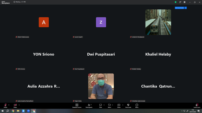
Task: Click the YON Sriono participant tile name
Action: (x=44, y=54)
